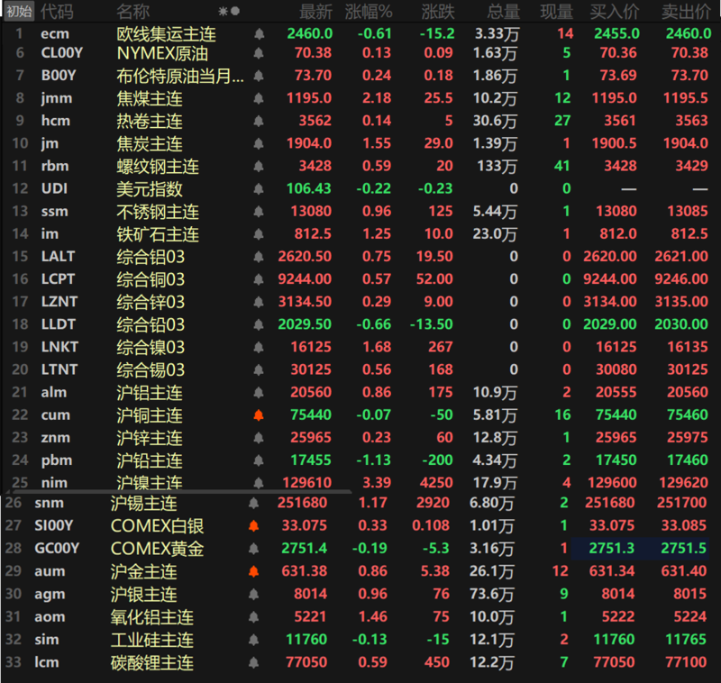Toggle bell icon for 沪锡主连

click(x=253, y=503)
